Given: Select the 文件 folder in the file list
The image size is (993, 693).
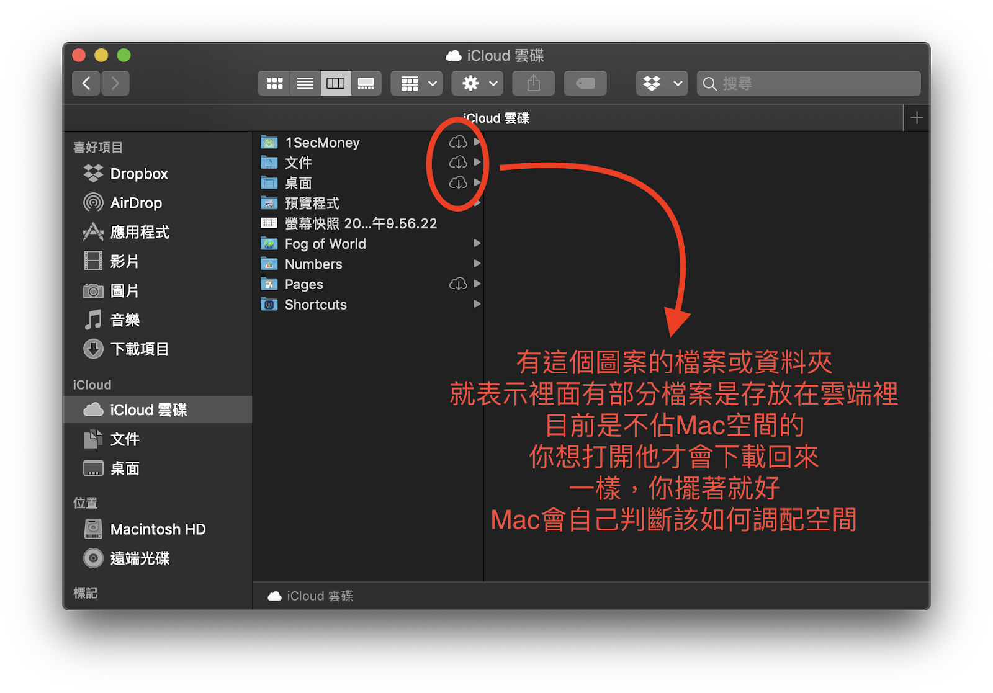Looking at the screenshot, I should coord(368,163).
